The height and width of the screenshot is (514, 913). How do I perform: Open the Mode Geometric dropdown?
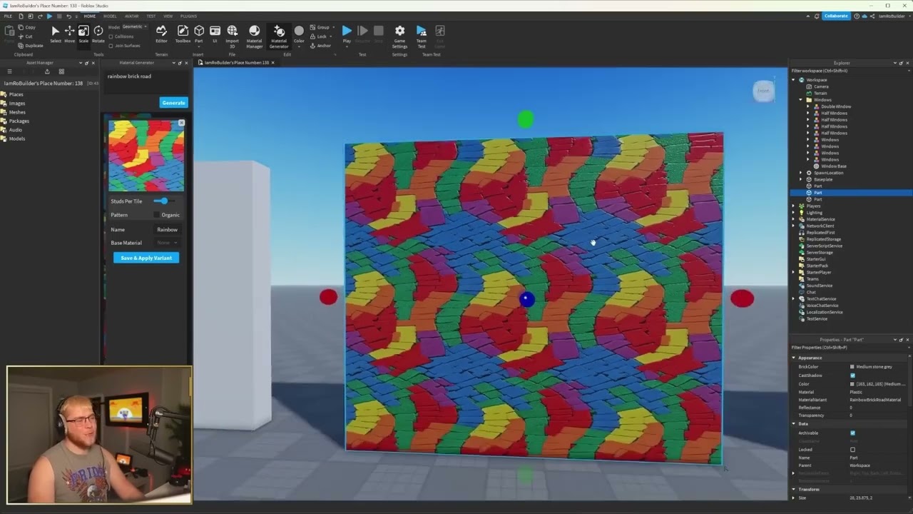134,27
